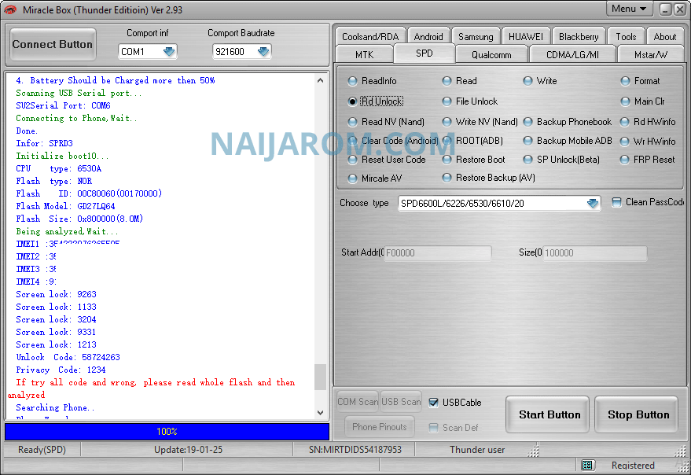691x475 pixels.
Task: Select the File Unlock radio option
Action: pyautogui.click(x=470, y=101)
